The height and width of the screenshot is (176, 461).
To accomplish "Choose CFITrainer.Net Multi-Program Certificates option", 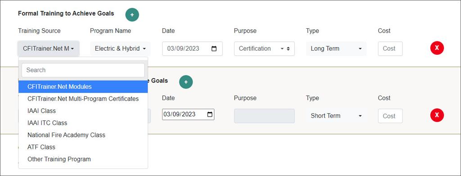I will pyautogui.click(x=83, y=99).
